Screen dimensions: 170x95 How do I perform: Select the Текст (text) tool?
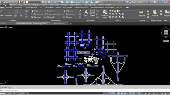pyautogui.click(x=86, y=13)
